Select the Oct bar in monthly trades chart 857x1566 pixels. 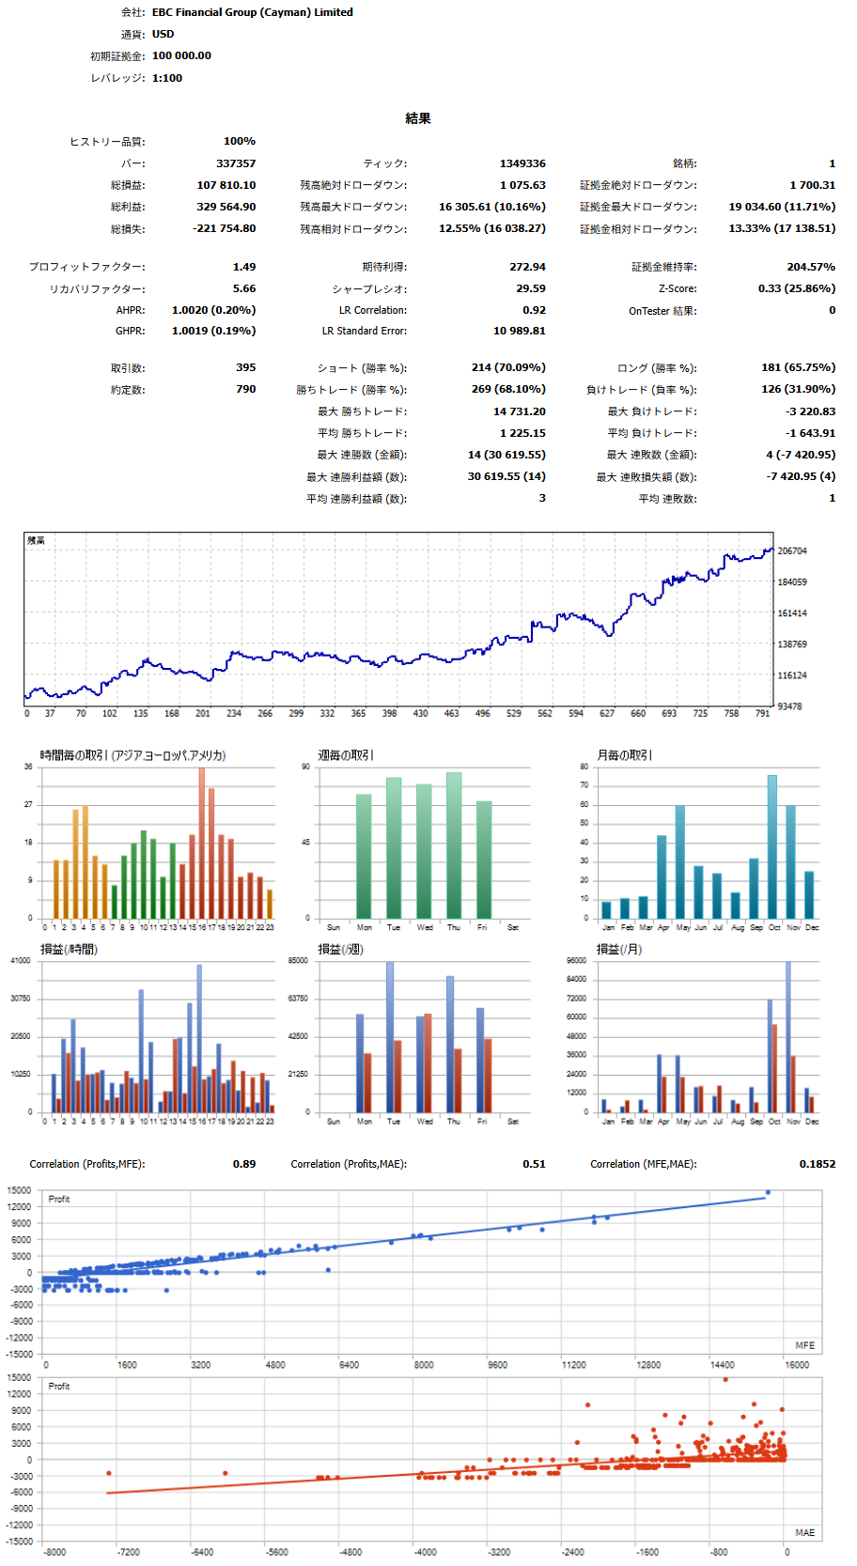point(772,846)
